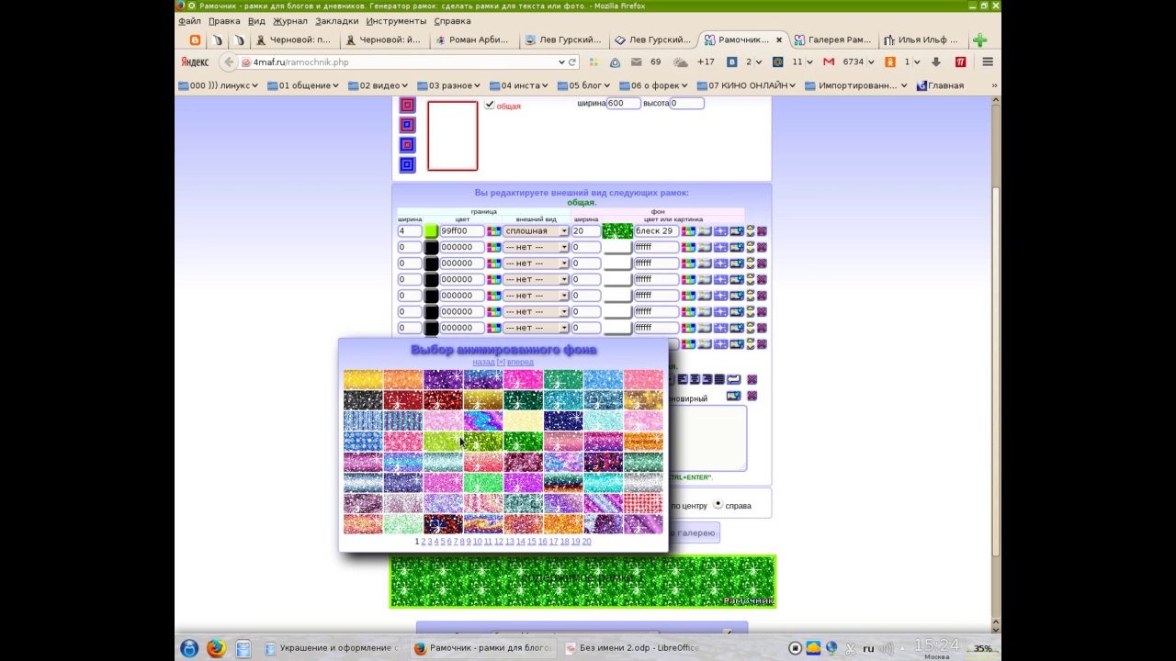Click move up/down arrows in first frame row

[751, 231]
